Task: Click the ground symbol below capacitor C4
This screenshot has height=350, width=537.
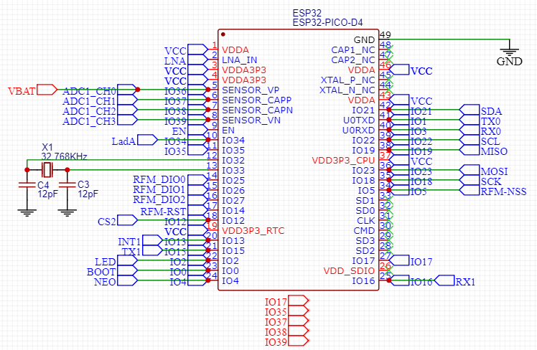Action: [27, 212]
